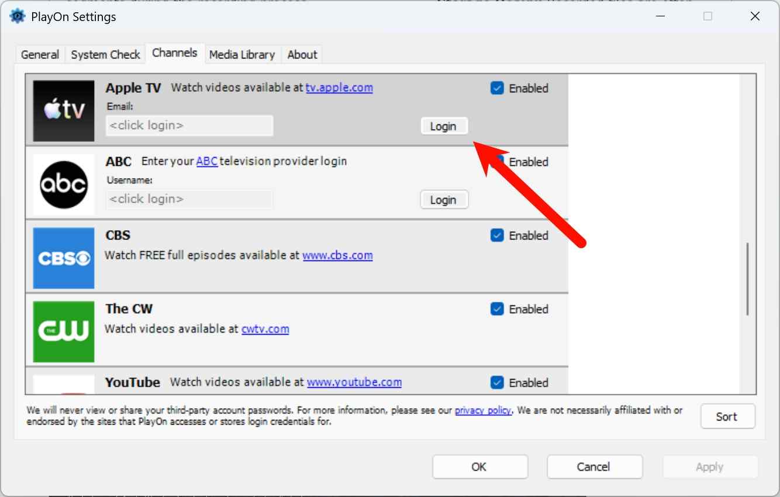Select the CBS channel logo
This screenshot has width=780, height=497.
pos(64,258)
